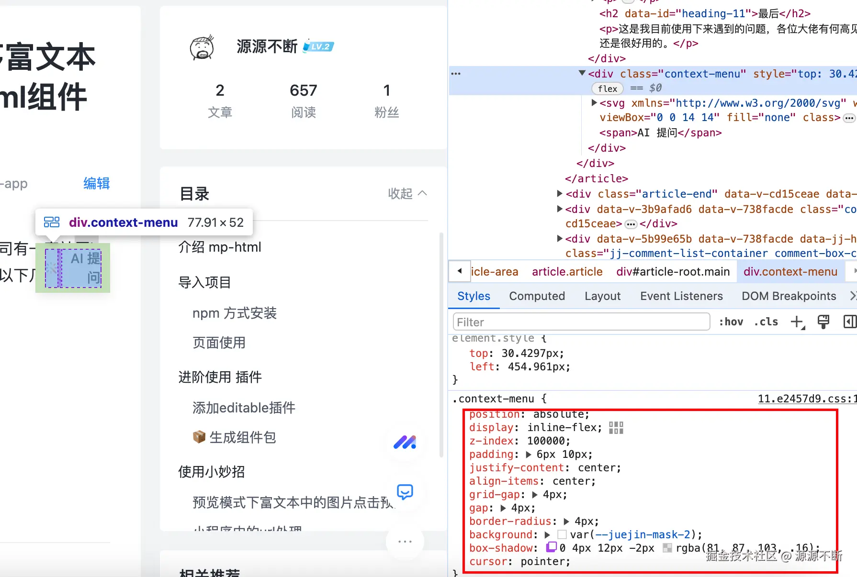Expand the svg element node
857x577 pixels.
coord(594,102)
